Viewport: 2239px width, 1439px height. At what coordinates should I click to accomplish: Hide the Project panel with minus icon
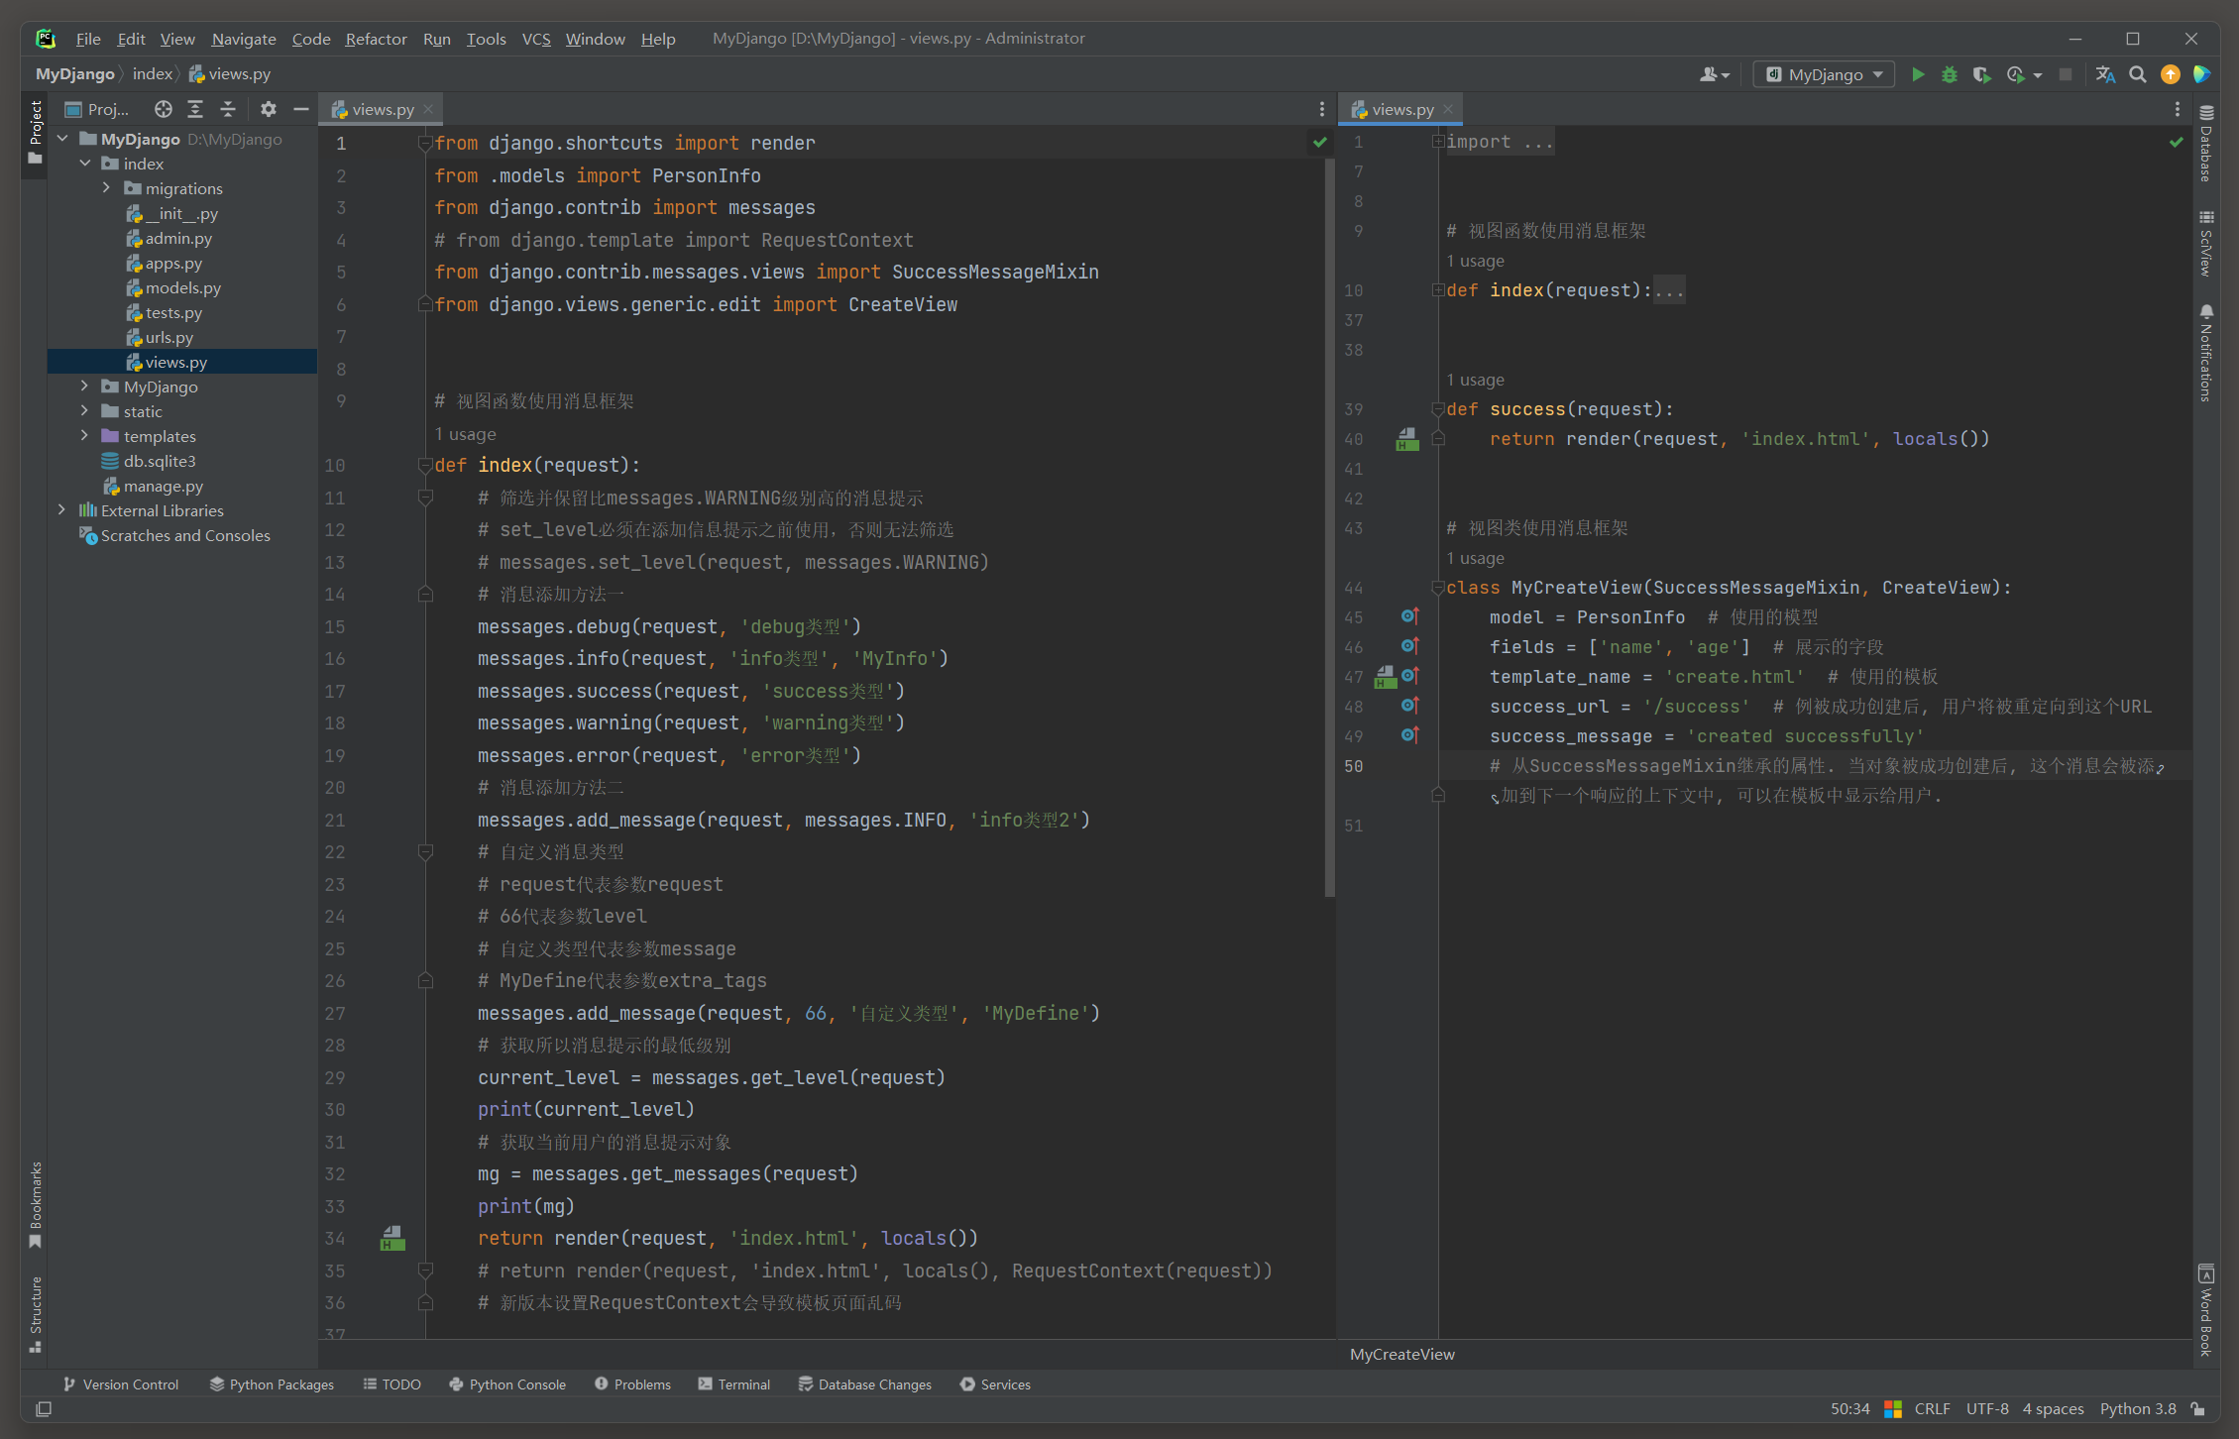click(301, 109)
